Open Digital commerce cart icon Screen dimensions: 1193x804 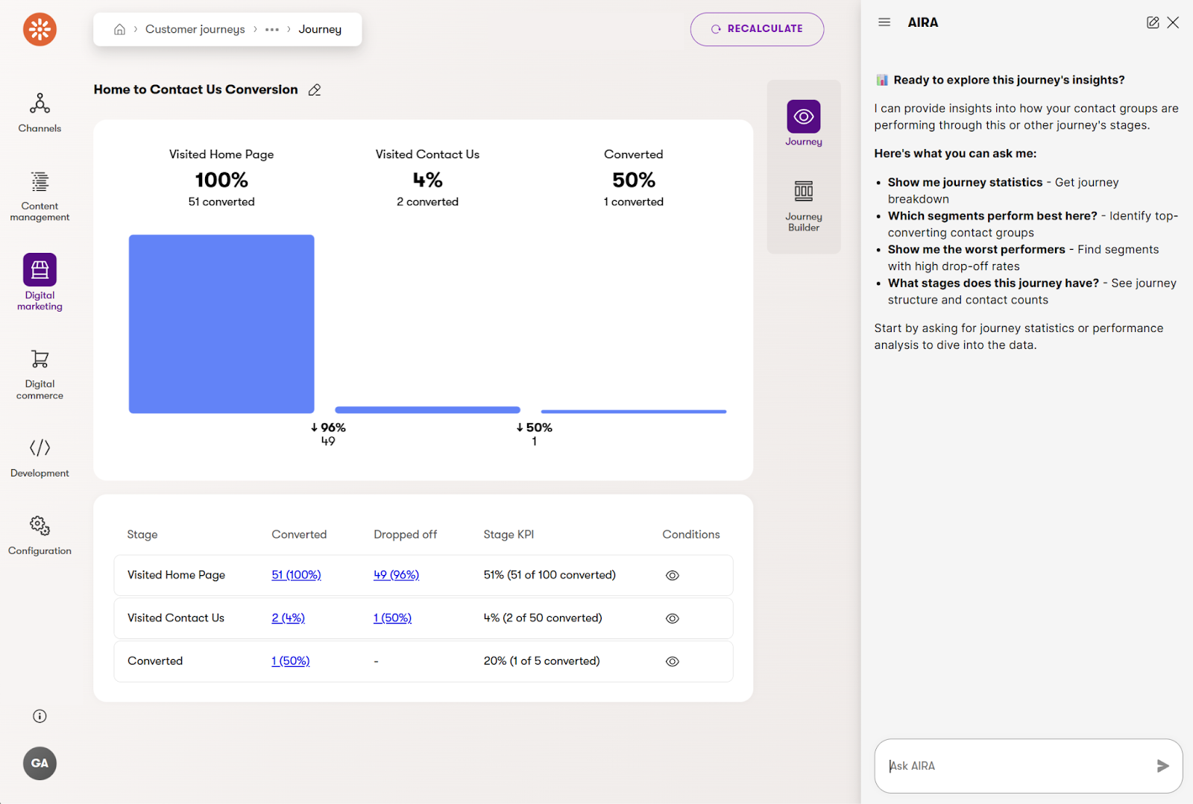pos(40,359)
